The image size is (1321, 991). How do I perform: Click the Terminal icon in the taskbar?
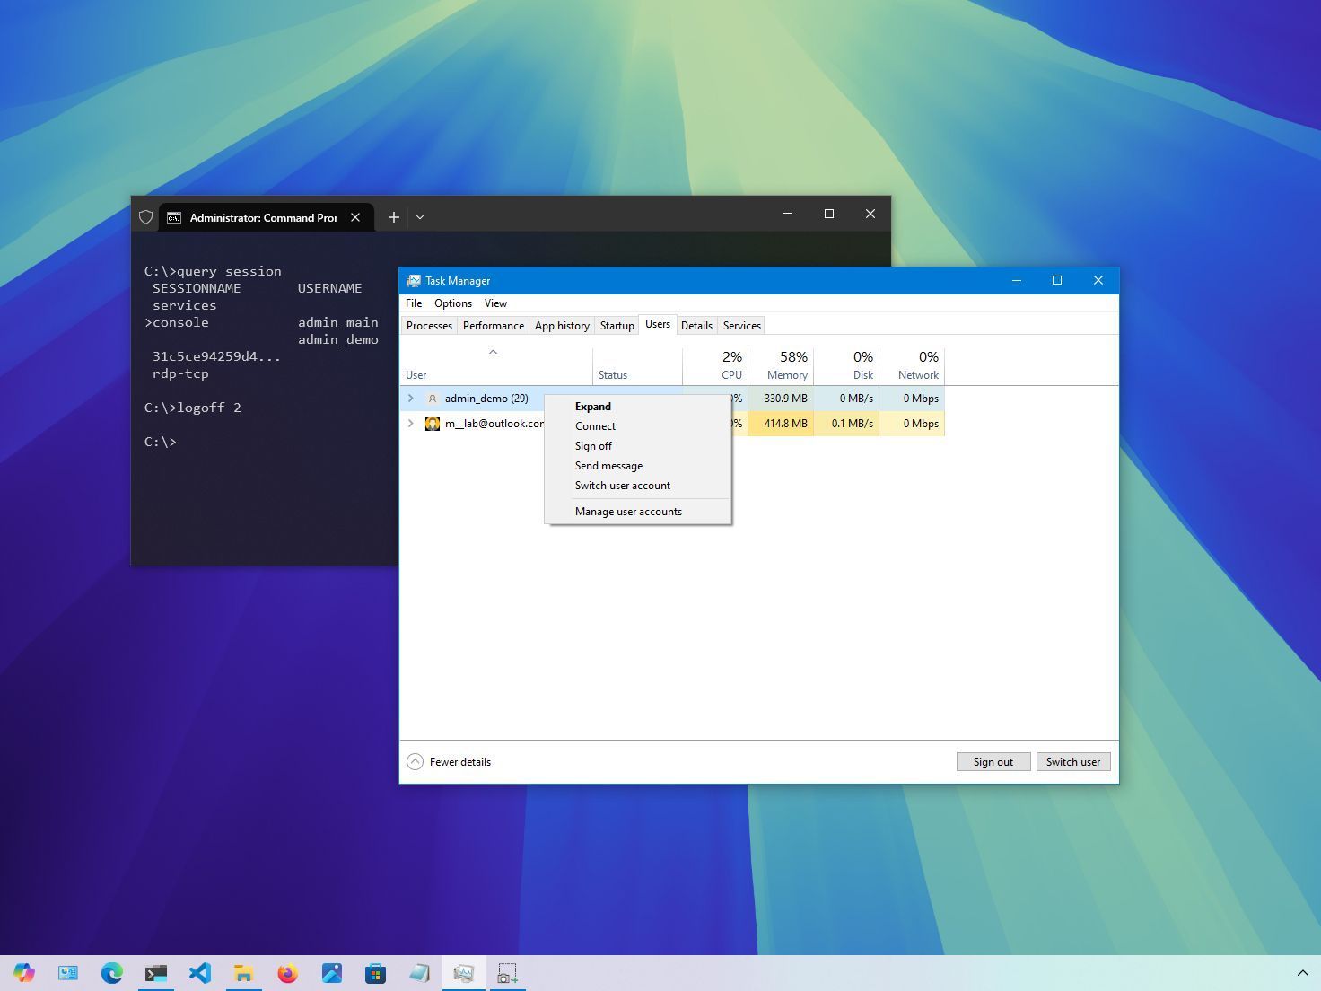[x=156, y=973]
